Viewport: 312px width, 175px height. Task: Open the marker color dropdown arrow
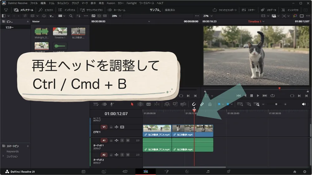(x=232, y=104)
